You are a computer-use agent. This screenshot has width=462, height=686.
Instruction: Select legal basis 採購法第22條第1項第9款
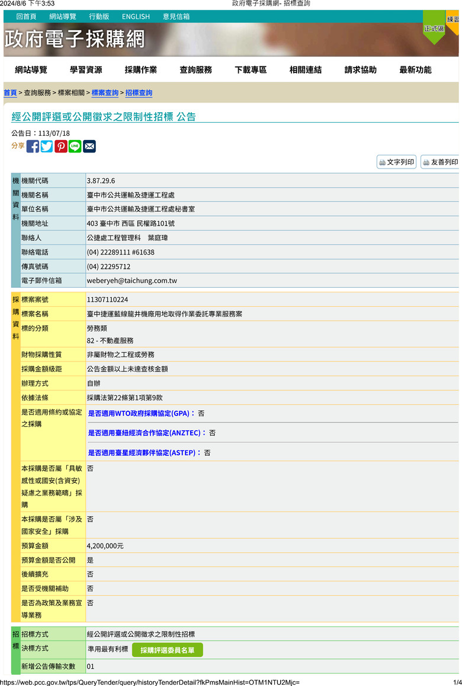[x=125, y=398]
